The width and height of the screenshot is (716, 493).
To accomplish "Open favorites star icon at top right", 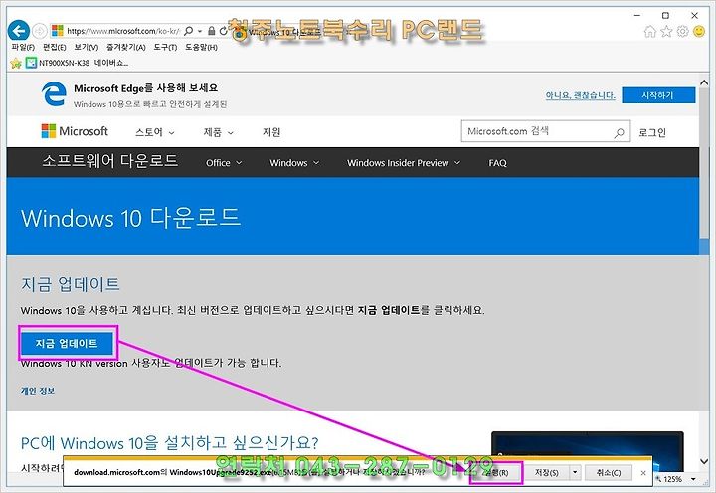I will click(x=666, y=31).
